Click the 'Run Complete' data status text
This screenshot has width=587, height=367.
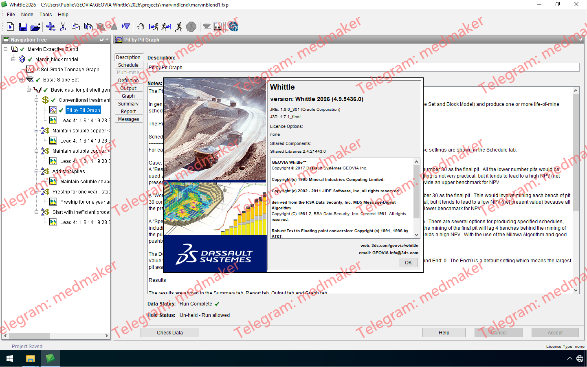pos(196,304)
